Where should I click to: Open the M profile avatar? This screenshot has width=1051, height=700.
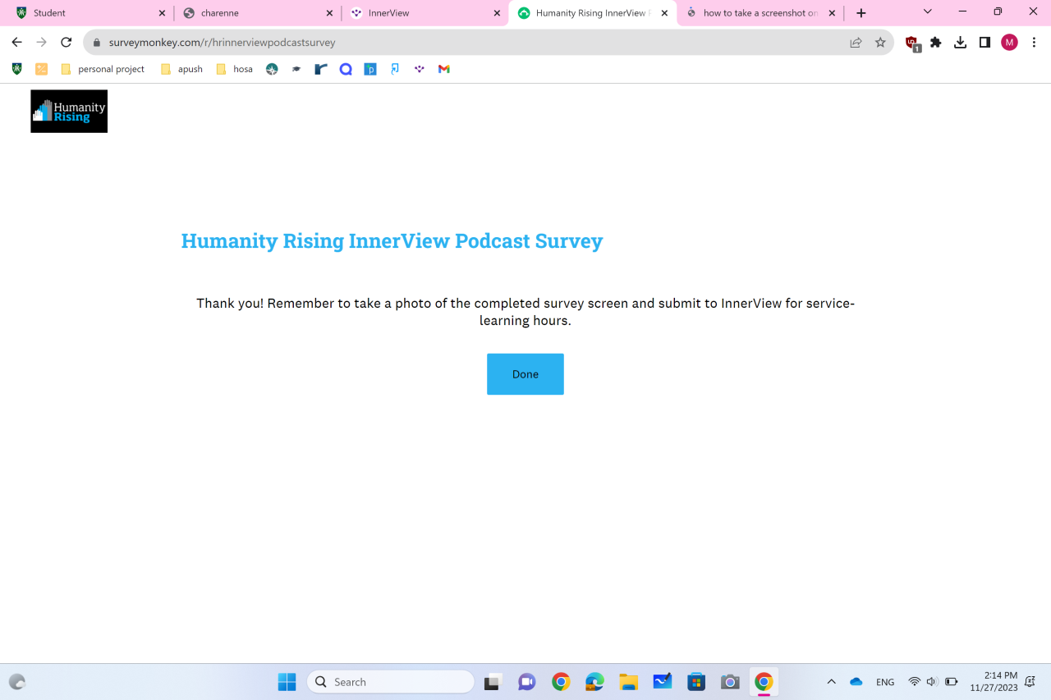[1009, 43]
